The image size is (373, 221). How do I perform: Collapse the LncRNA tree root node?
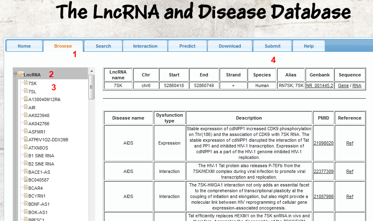pos(15,74)
